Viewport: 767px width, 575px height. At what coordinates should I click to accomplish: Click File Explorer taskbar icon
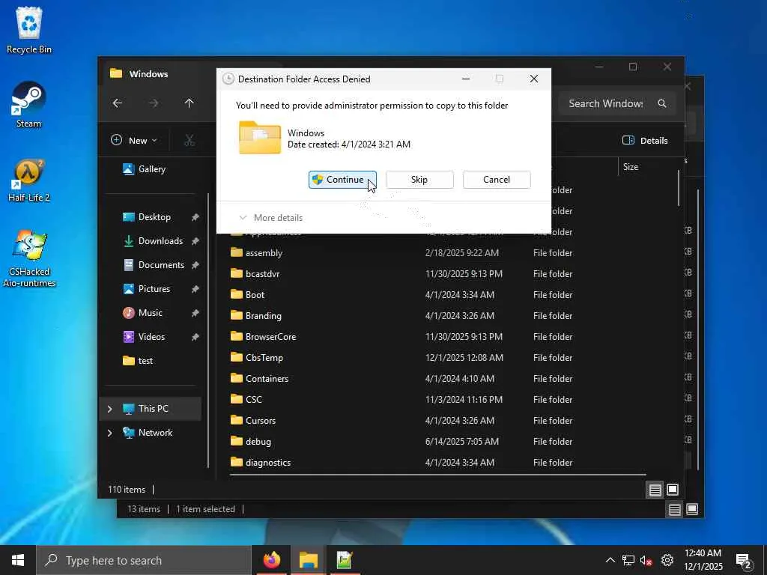point(308,560)
